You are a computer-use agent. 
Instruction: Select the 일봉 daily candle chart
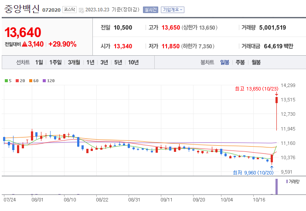tap(224, 62)
